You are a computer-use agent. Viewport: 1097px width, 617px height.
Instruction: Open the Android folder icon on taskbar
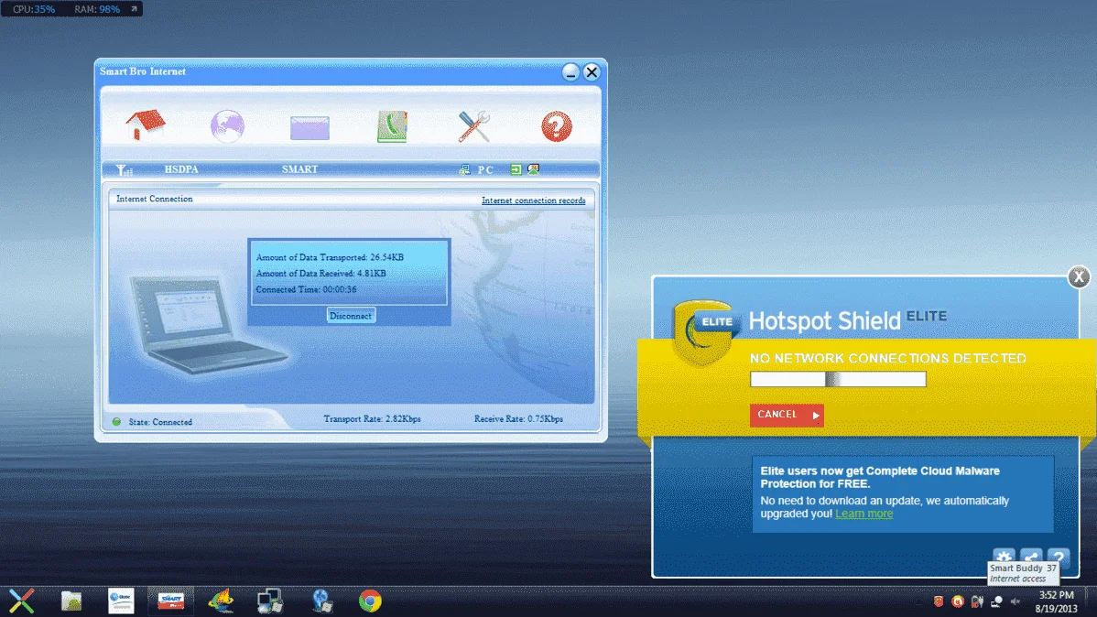point(71,601)
